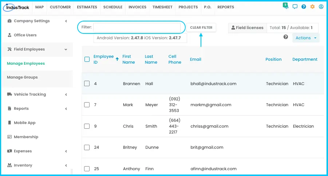Click the Electrician department cell

303,126
